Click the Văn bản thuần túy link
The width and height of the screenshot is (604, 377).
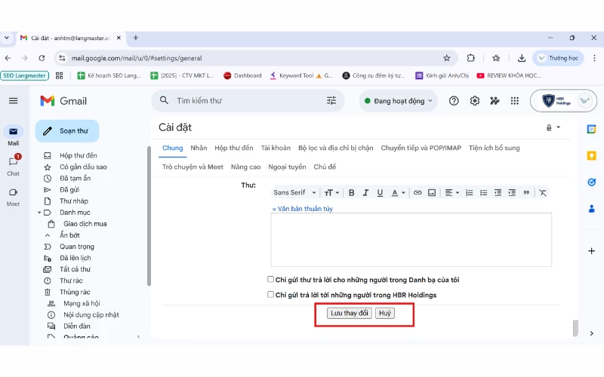304,209
